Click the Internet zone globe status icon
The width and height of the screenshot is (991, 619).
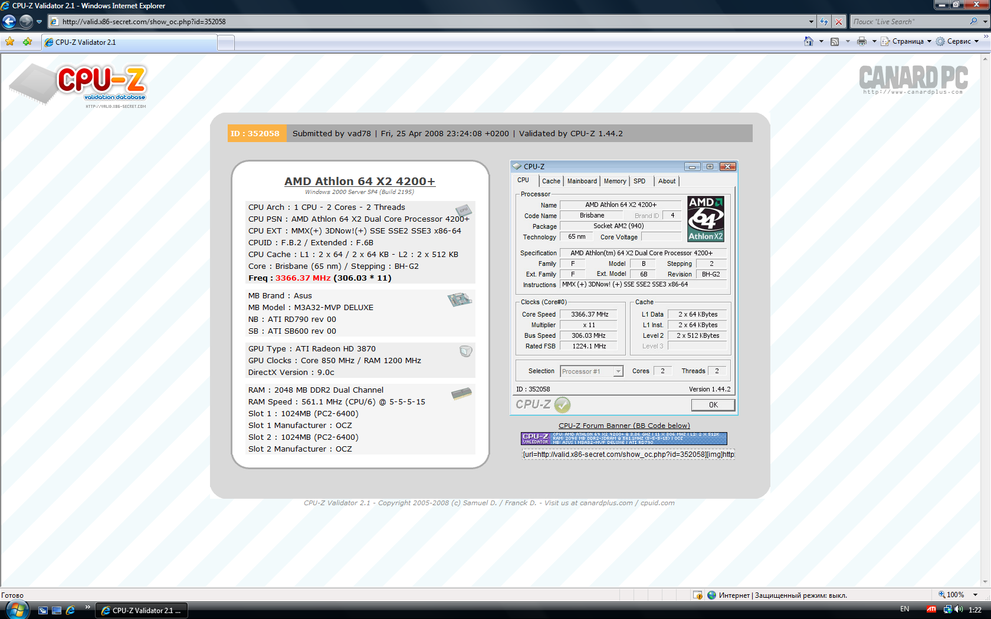click(711, 595)
